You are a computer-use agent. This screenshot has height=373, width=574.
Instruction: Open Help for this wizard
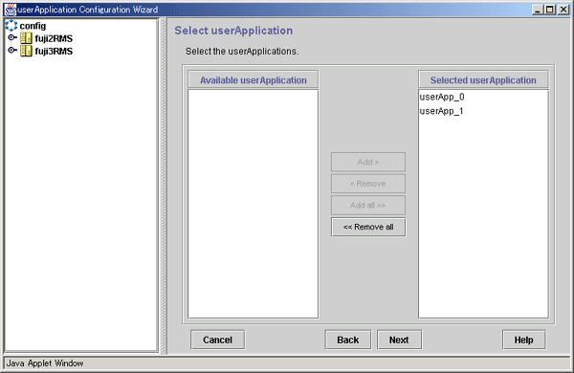524,340
